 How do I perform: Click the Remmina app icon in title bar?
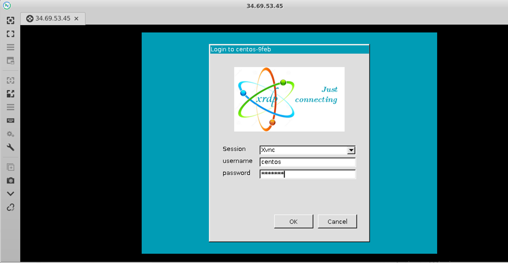pos(7,5)
